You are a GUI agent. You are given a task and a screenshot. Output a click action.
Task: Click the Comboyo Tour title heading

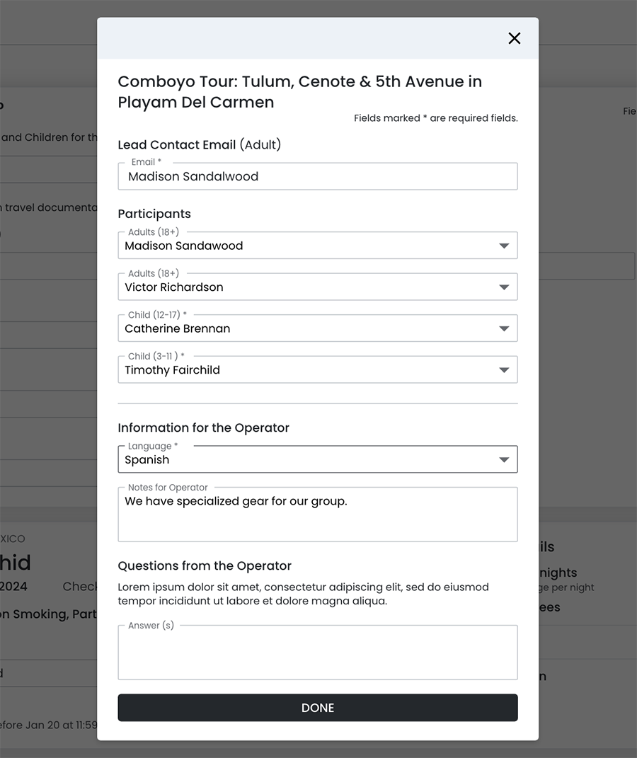[299, 92]
